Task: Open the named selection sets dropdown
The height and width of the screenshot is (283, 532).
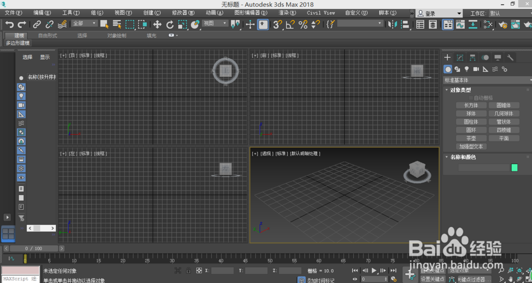Action: click(360, 23)
